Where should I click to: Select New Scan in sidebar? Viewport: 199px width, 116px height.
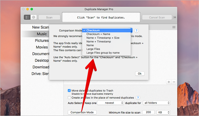(40, 27)
